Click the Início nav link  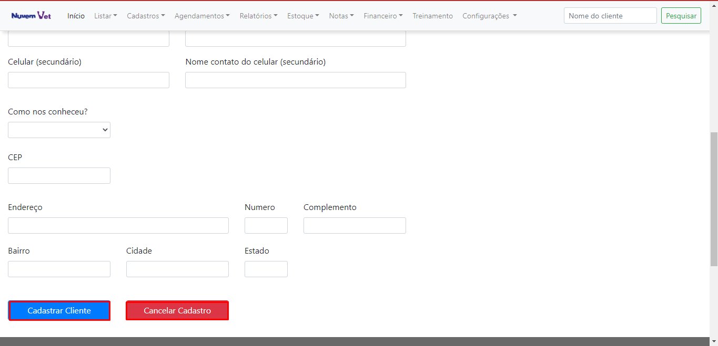click(76, 16)
